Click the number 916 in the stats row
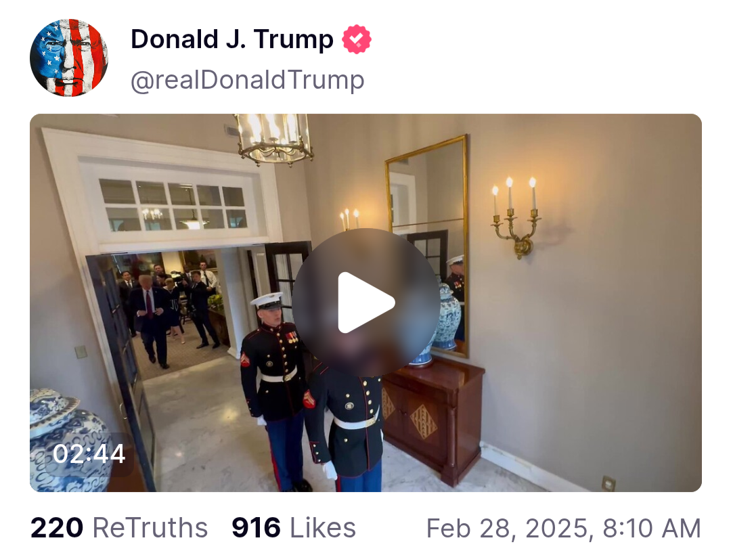 tap(256, 528)
